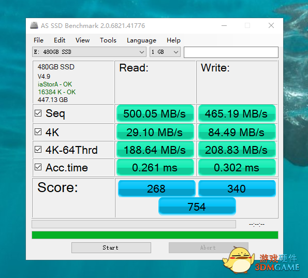Click the green overall progress bar
Viewport: 308px width, 278px height.
(x=155, y=235)
